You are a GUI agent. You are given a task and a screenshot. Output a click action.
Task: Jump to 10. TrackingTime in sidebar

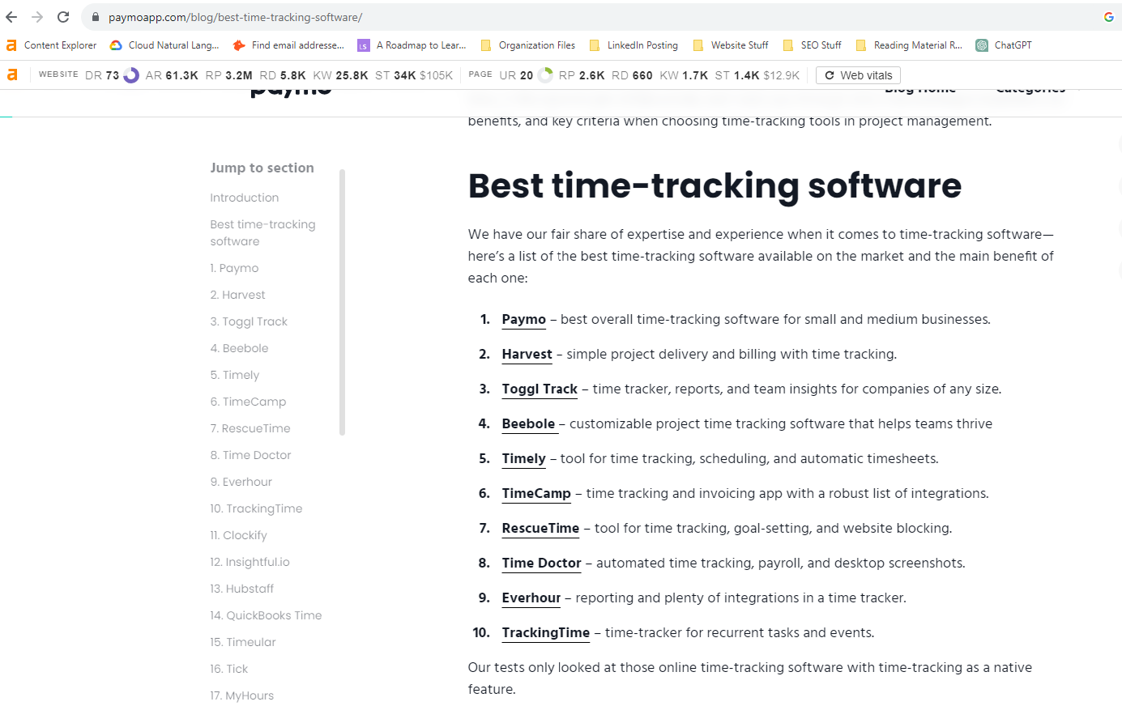(x=256, y=508)
